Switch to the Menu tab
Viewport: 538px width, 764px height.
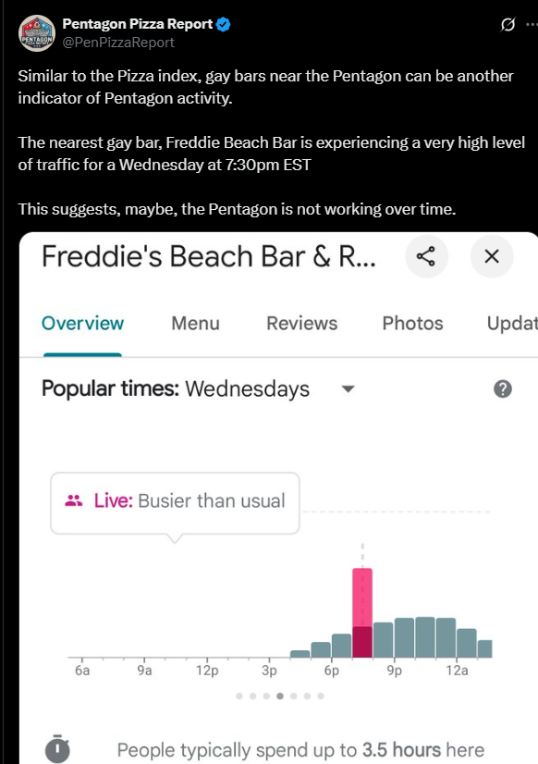(195, 323)
